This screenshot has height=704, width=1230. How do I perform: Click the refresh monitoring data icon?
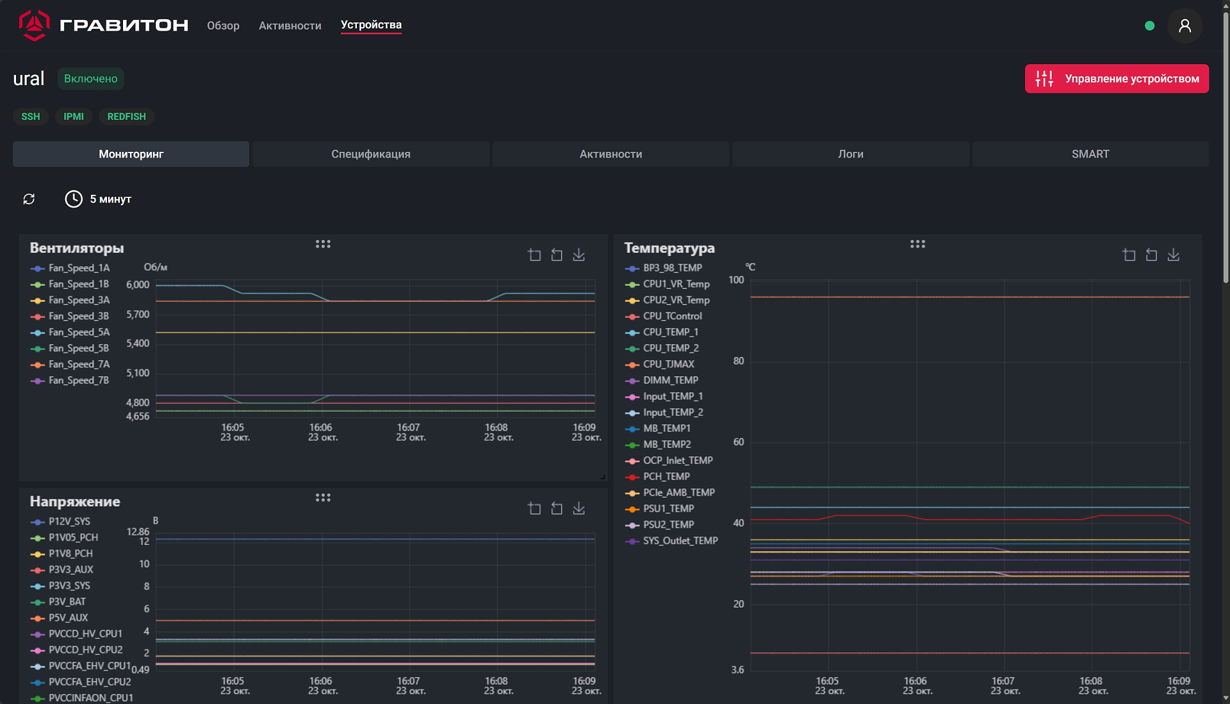29,199
